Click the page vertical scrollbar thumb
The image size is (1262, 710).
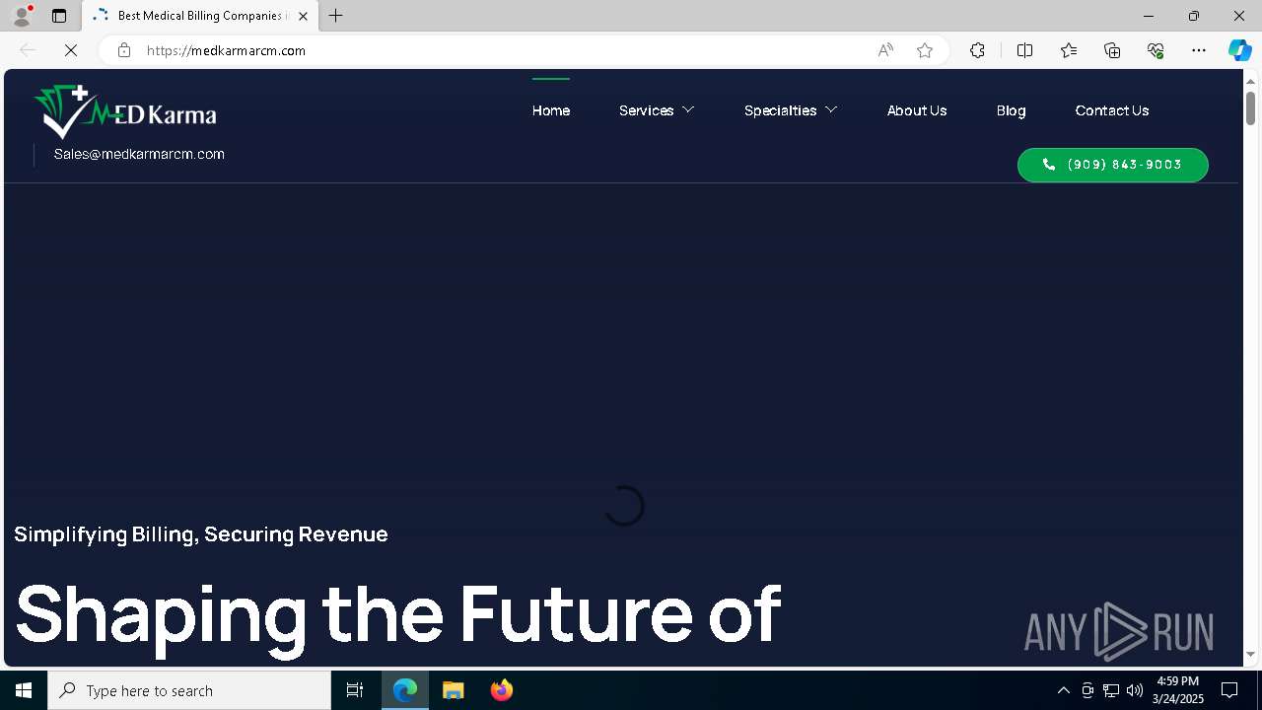pyautogui.click(x=1250, y=107)
